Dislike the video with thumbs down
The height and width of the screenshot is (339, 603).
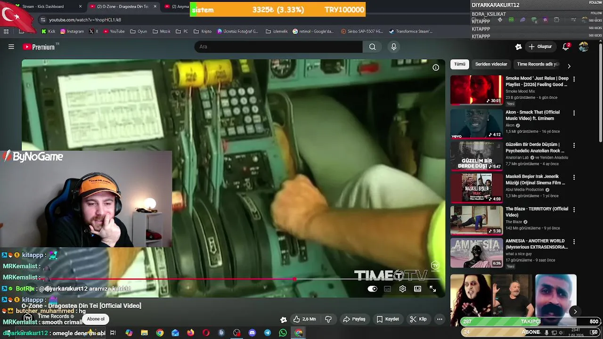[x=328, y=319]
